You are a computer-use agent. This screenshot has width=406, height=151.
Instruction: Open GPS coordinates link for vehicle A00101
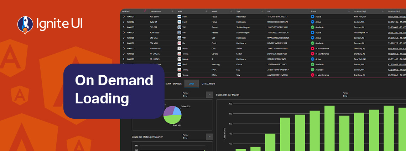396,17
